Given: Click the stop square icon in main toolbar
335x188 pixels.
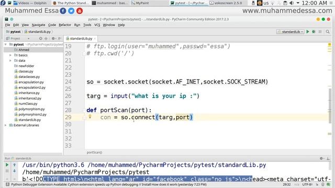Looking at the screenshot, I should [x=320, y=31].
